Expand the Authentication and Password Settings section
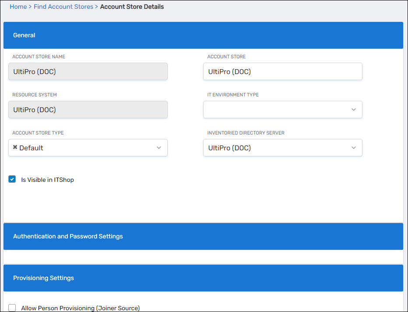Screen dimensions: 408x312 click(203, 236)
